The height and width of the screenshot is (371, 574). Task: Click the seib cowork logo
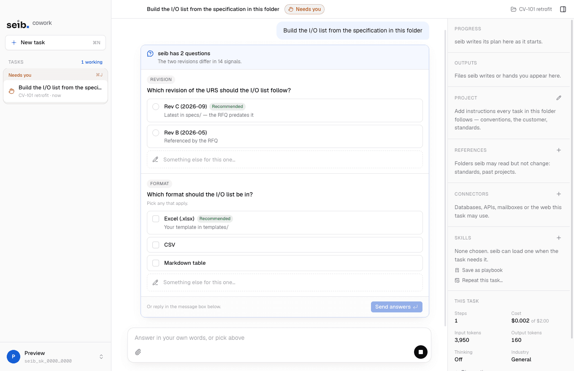pyautogui.click(x=29, y=24)
